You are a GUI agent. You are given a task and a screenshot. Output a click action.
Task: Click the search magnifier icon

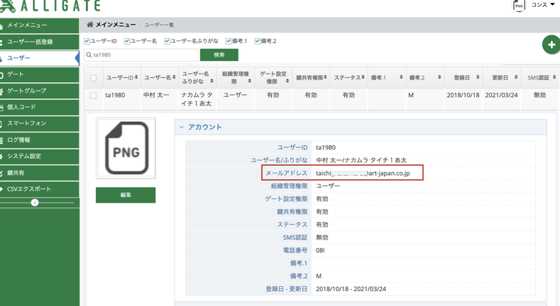click(x=89, y=55)
